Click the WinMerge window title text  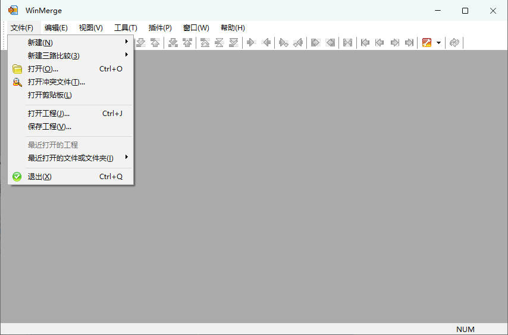[x=44, y=11]
